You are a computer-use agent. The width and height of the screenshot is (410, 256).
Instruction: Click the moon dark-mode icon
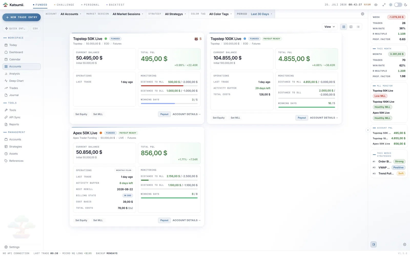pos(406,5)
